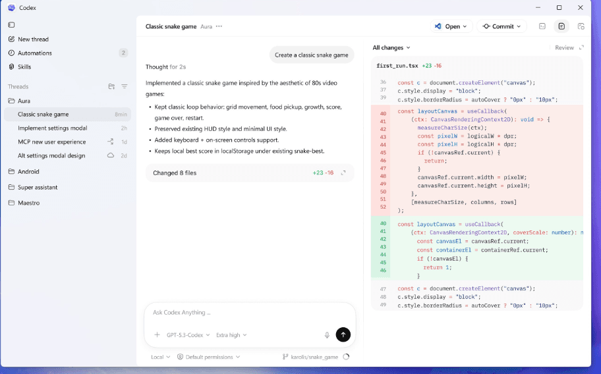Click the Classic snake game title in the header

point(171,26)
